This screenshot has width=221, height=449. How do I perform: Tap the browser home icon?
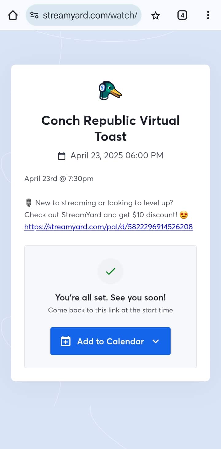tap(13, 15)
